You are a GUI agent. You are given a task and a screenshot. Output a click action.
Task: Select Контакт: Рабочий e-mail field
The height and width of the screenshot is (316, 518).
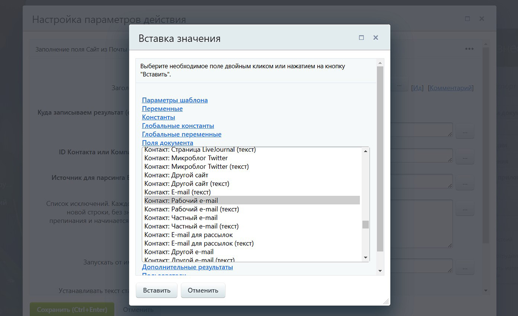pos(181,201)
